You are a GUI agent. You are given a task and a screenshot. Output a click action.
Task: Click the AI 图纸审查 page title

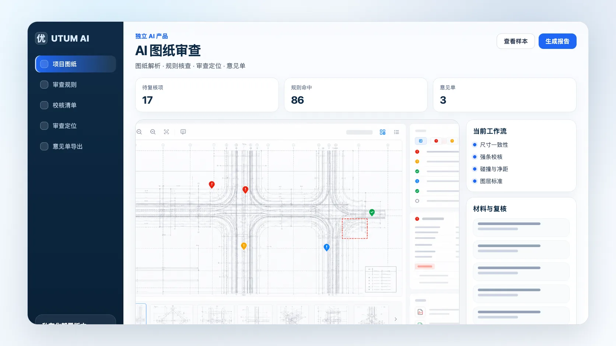(x=168, y=51)
